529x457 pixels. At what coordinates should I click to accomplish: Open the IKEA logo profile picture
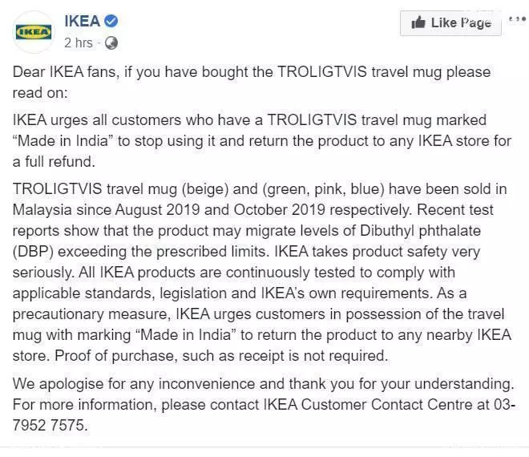click(34, 32)
